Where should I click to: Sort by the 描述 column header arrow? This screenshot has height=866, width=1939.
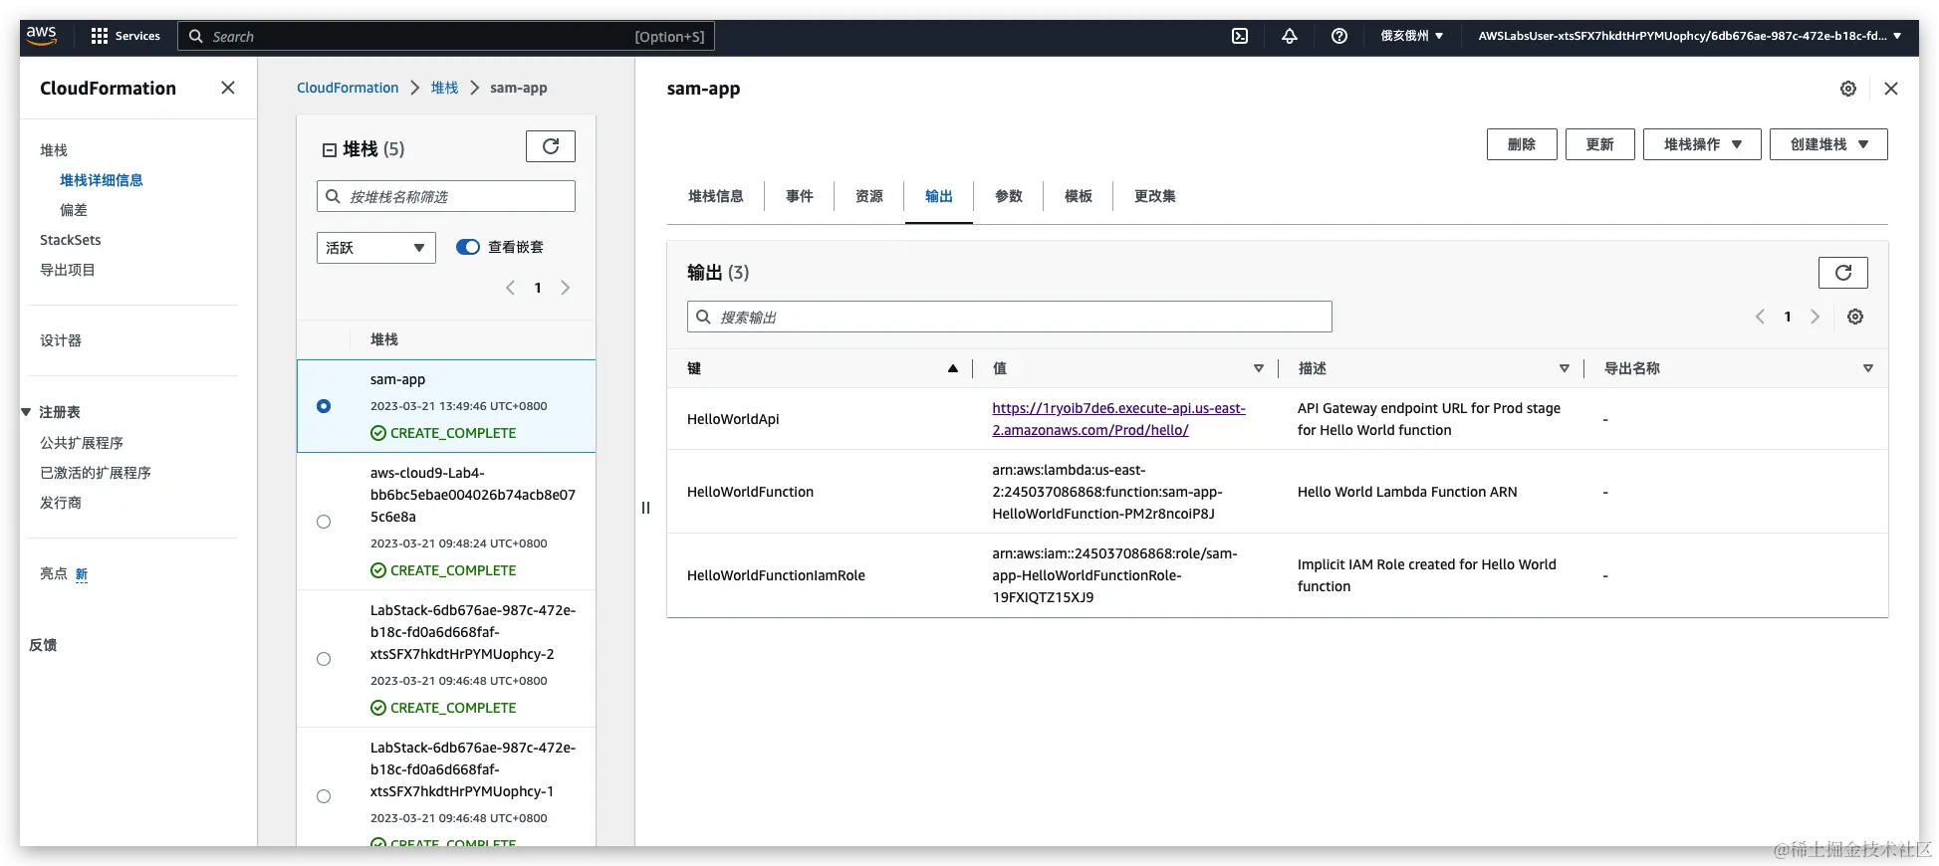click(1565, 368)
